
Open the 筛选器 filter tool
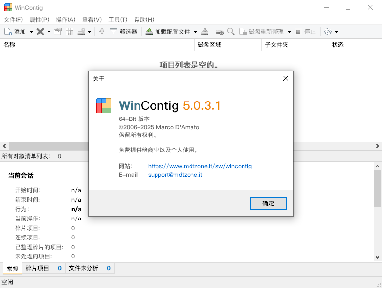coord(123,32)
